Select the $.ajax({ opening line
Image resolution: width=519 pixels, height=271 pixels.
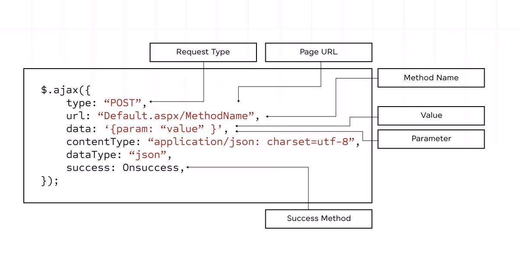point(66,90)
